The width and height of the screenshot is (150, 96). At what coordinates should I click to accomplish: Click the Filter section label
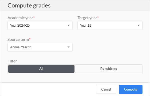tap(12, 61)
